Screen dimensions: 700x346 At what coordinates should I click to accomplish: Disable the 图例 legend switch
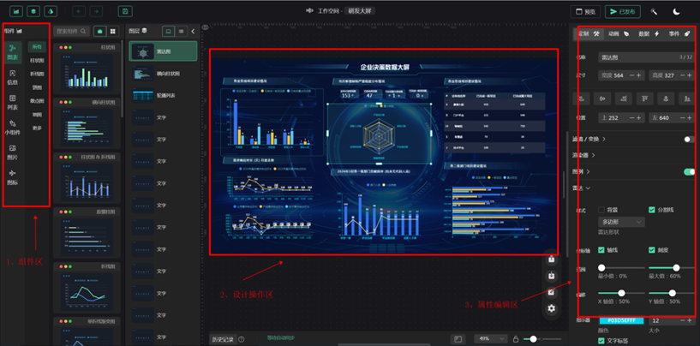[688, 171]
